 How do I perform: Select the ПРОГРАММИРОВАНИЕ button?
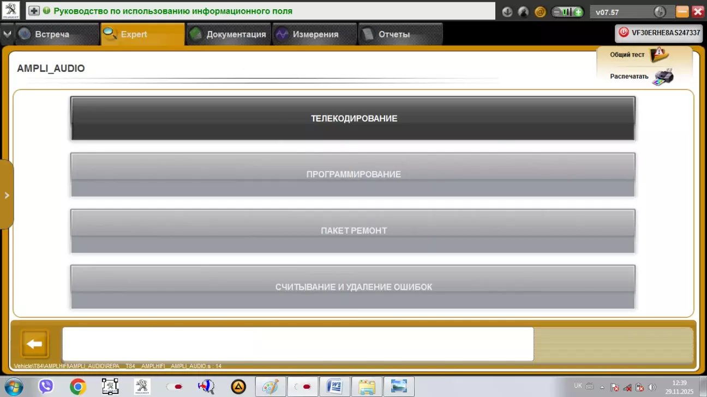[x=353, y=174]
